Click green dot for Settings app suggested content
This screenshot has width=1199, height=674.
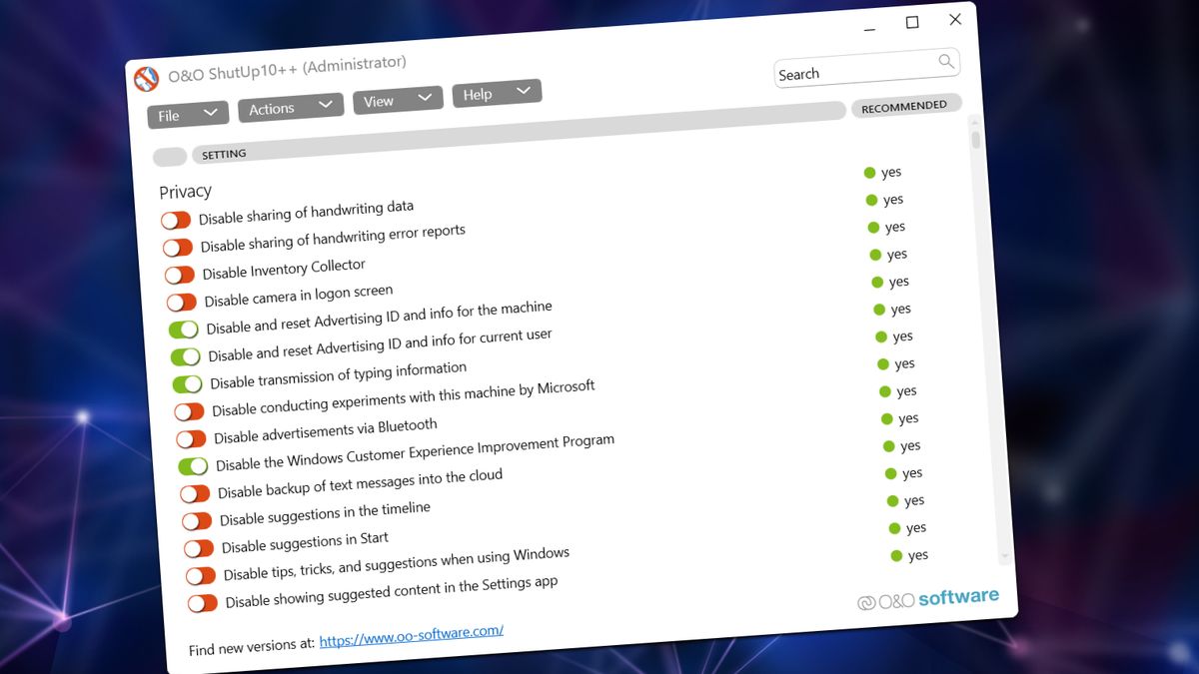[x=897, y=555]
